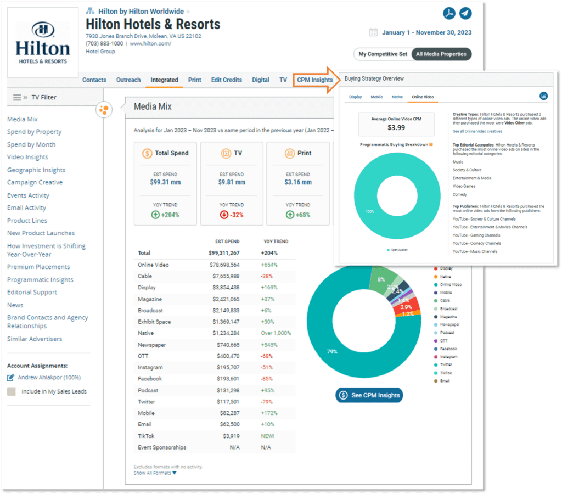This screenshot has height=494, width=562.
Task: Select Mobile tab in Buying Strategy Overview
Action: (x=376, y=97)
